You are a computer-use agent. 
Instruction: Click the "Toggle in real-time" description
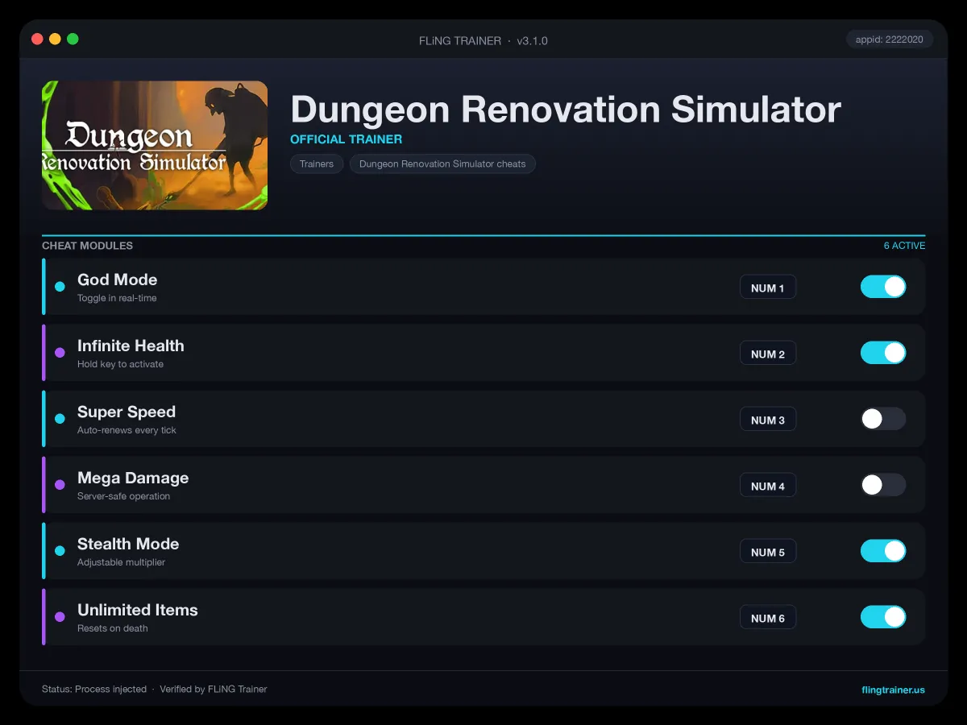coord(117,298)
